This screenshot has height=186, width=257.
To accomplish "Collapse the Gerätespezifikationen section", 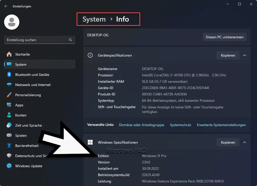I will 244,55.
